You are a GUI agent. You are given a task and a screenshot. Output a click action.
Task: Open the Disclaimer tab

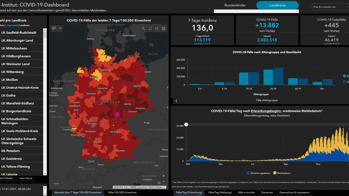pyautogui.click(x=267, y=192)
